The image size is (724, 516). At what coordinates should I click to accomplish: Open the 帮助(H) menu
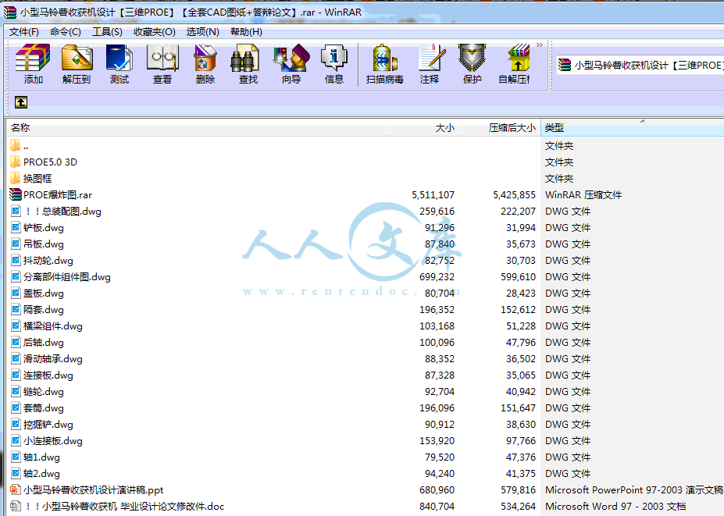[x=246, y=32]
